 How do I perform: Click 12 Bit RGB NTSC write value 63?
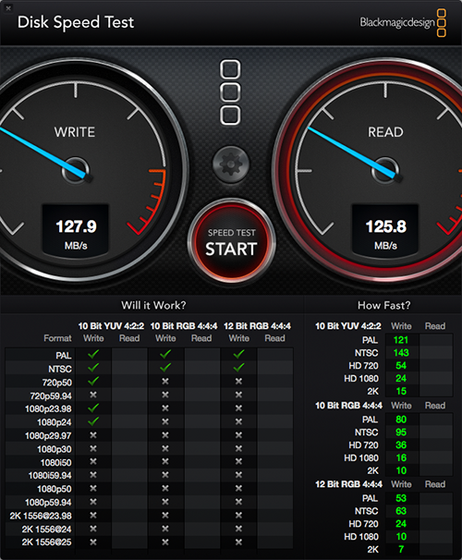point(401,511)
